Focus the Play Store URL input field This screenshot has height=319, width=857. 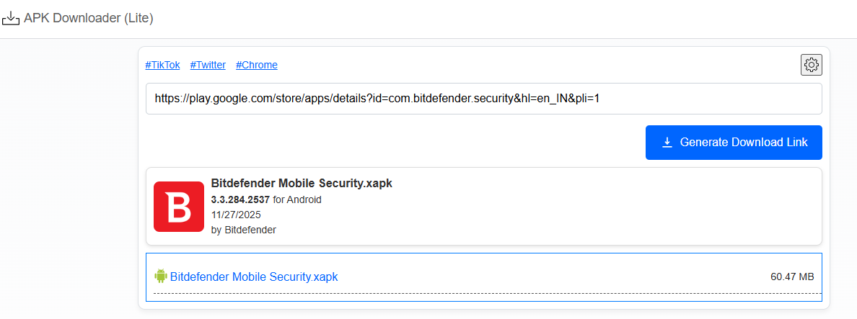(x=483, y=99)
